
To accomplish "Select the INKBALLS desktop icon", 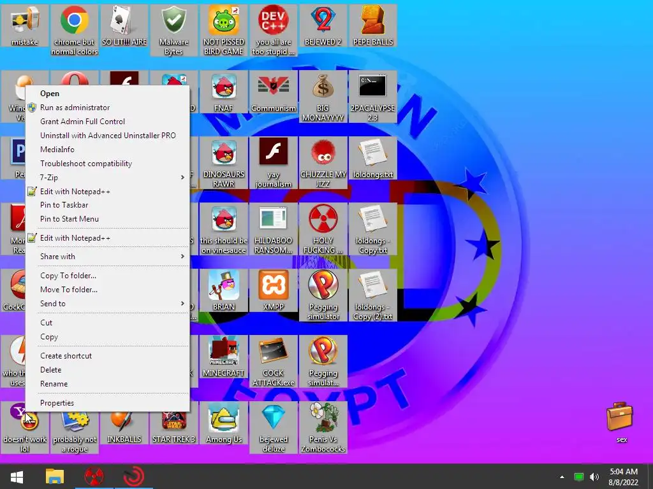I will tap(124, 427).
